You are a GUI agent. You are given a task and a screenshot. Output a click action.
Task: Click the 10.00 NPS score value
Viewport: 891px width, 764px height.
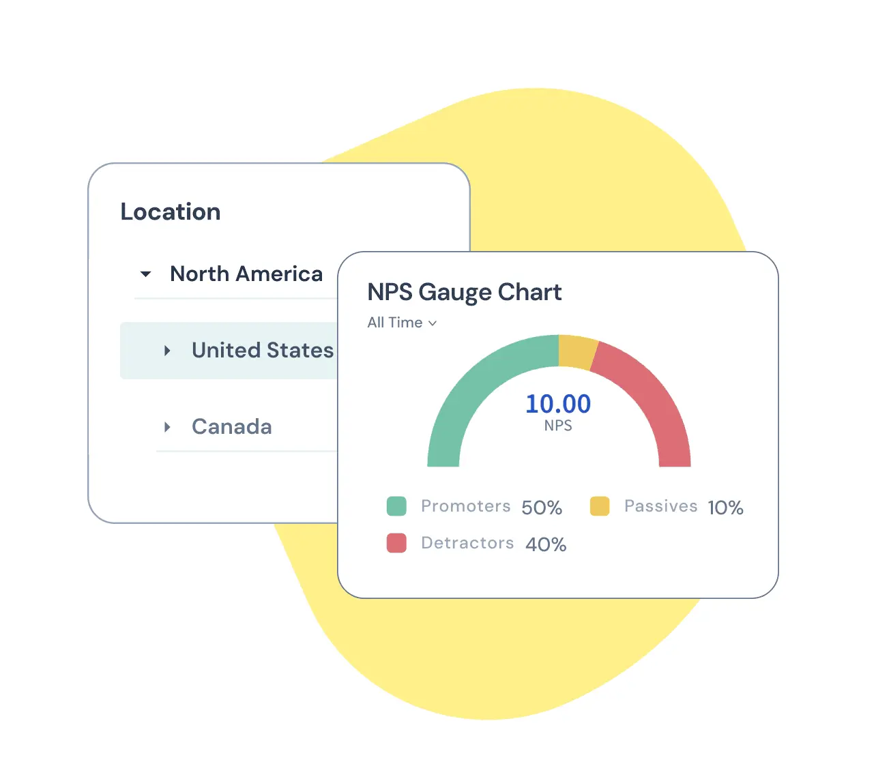click(558, 404)
